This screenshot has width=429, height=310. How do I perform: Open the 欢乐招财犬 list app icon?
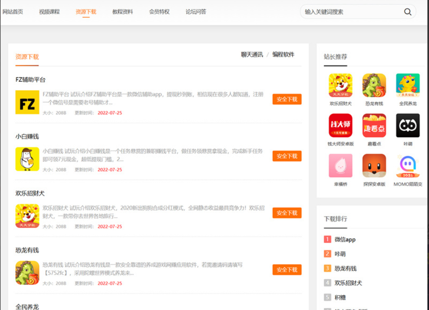[27, 216]
